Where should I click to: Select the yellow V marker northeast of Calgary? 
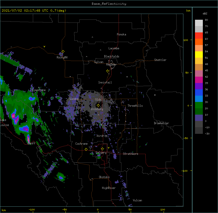point(108,148)
